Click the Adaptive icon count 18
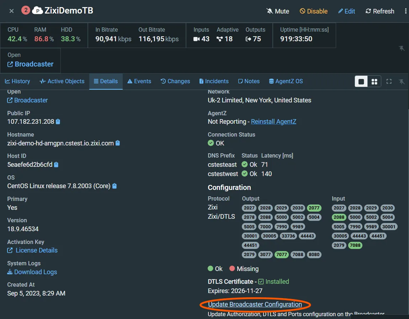 pyautogui.click(x=224, y=39)
